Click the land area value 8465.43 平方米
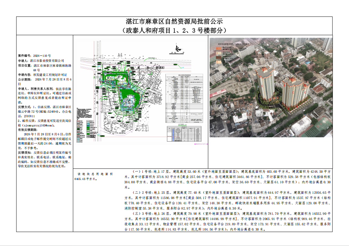349x246 pixels. coord(86,179)
